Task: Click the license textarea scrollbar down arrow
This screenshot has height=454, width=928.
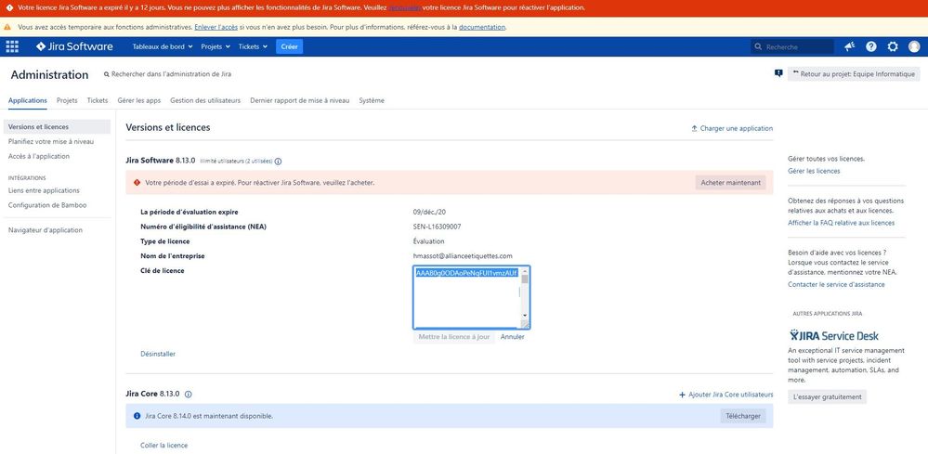Action: point(524,316)
